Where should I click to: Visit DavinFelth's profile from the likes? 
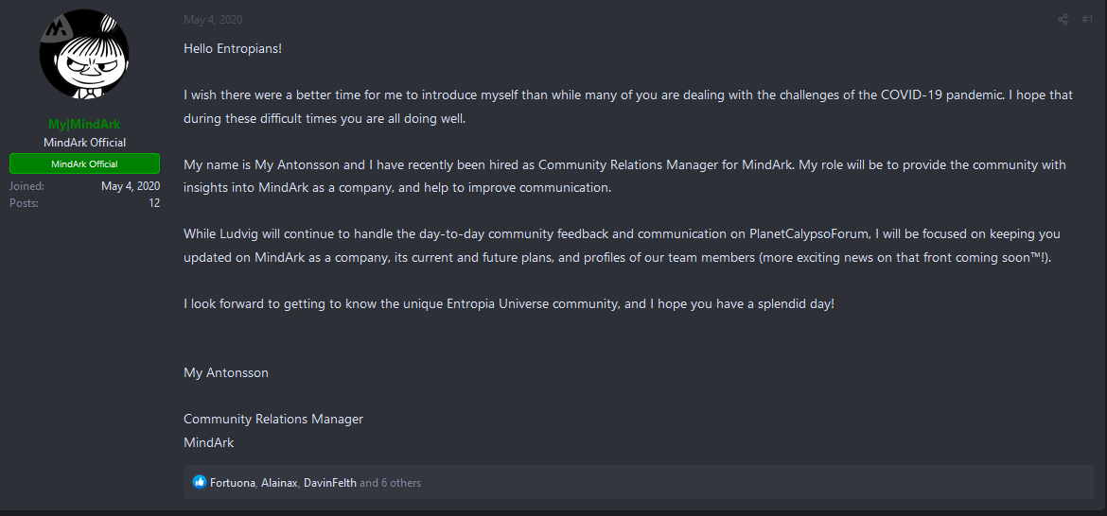coord(330,483)
